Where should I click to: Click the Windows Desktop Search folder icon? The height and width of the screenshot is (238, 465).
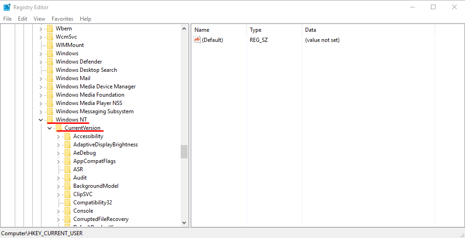tap(50, 70)
